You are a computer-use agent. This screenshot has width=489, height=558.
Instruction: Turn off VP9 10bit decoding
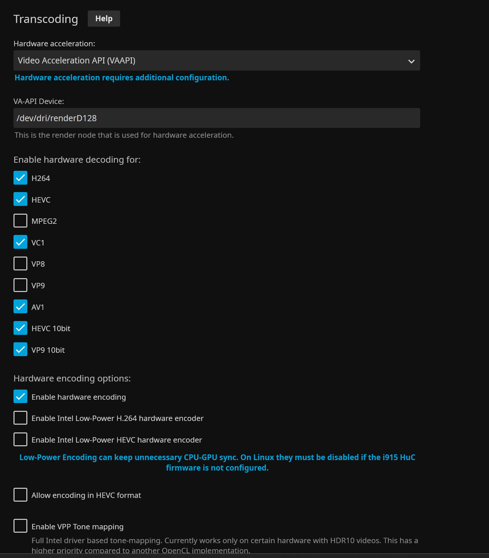21,350
